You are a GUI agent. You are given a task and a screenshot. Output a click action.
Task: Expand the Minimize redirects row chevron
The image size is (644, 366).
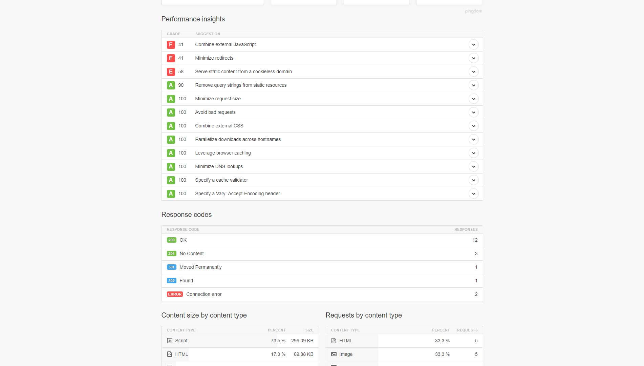coord(473,58)
